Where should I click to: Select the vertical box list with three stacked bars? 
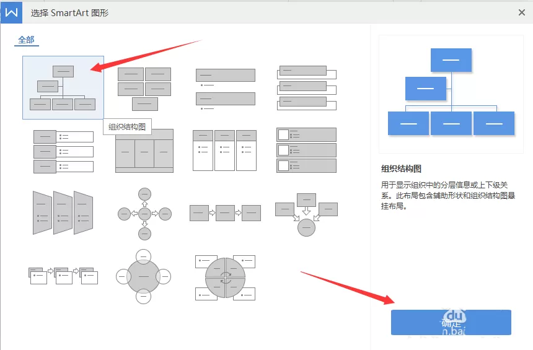pyautogui.click(x=307, y=88)
